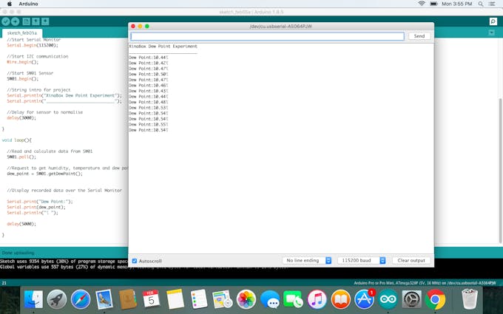This screenshot has width=503, height=314.
Task: Click the editor vertical scrollbar
Action: click(x=501, y=170)
